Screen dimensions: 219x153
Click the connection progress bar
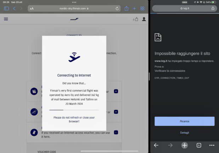click(x=74, y=110)
